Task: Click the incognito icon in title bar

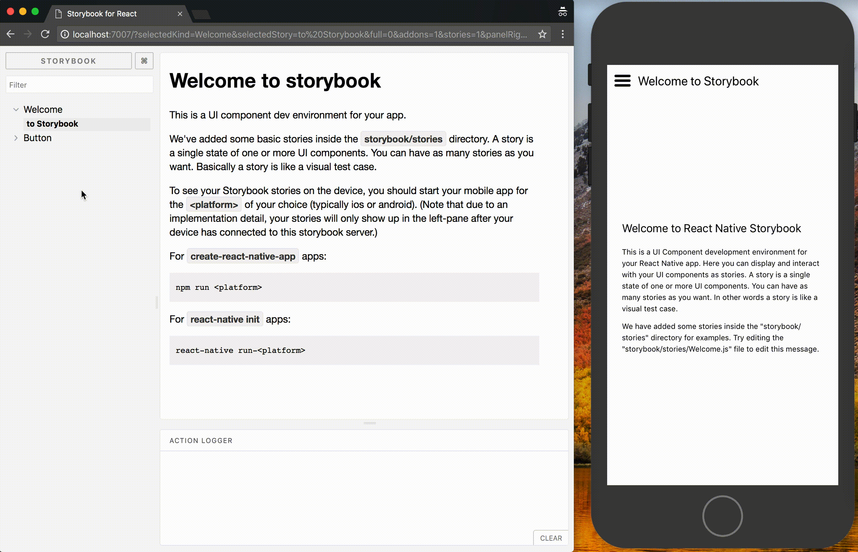Action: pyautogui.click(x=562, y=12)
